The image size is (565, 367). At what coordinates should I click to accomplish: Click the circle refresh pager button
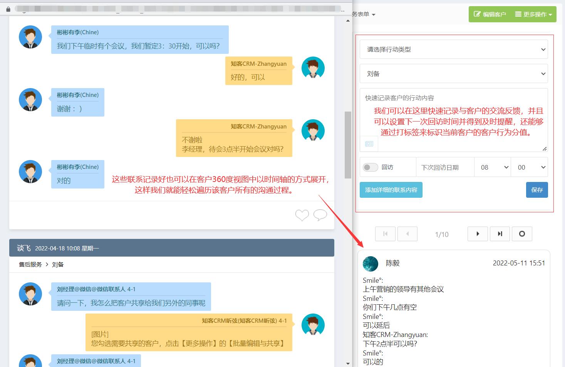[x=522, y=234]
